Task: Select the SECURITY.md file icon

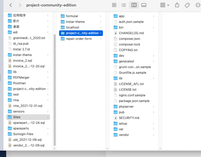Action: pos(116,118)
